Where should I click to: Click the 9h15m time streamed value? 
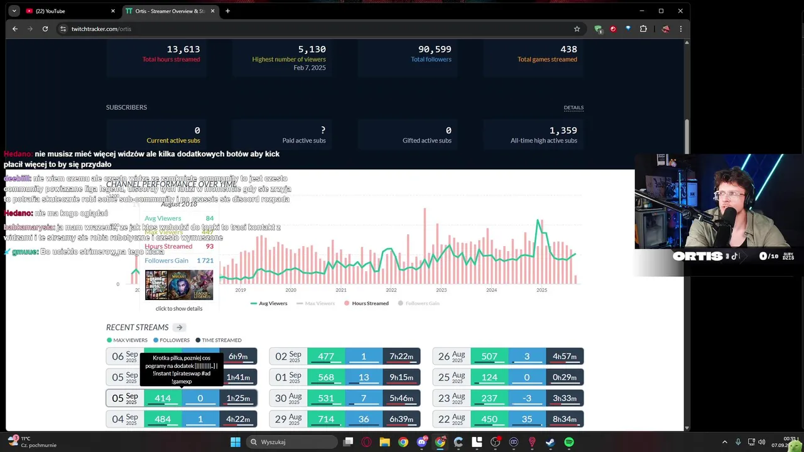(x=401, y=377)
